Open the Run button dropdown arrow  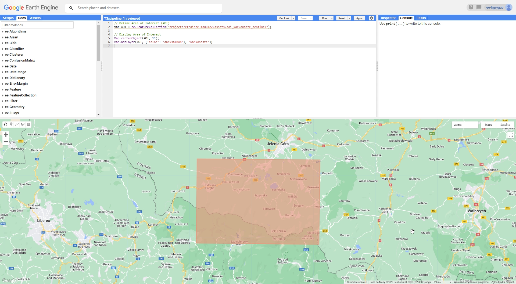pos(331,18)
